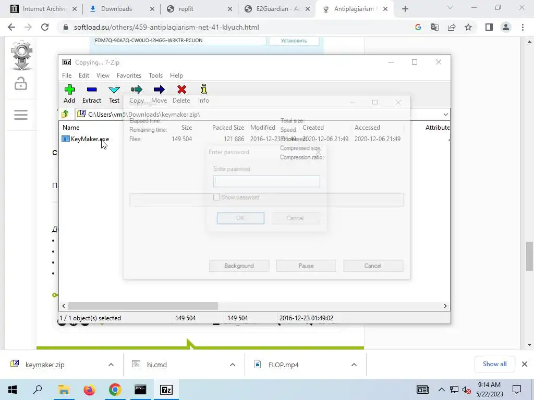Click into the Enter password field
The height and width of the screenshot is (400, 534).
(266, 181)
